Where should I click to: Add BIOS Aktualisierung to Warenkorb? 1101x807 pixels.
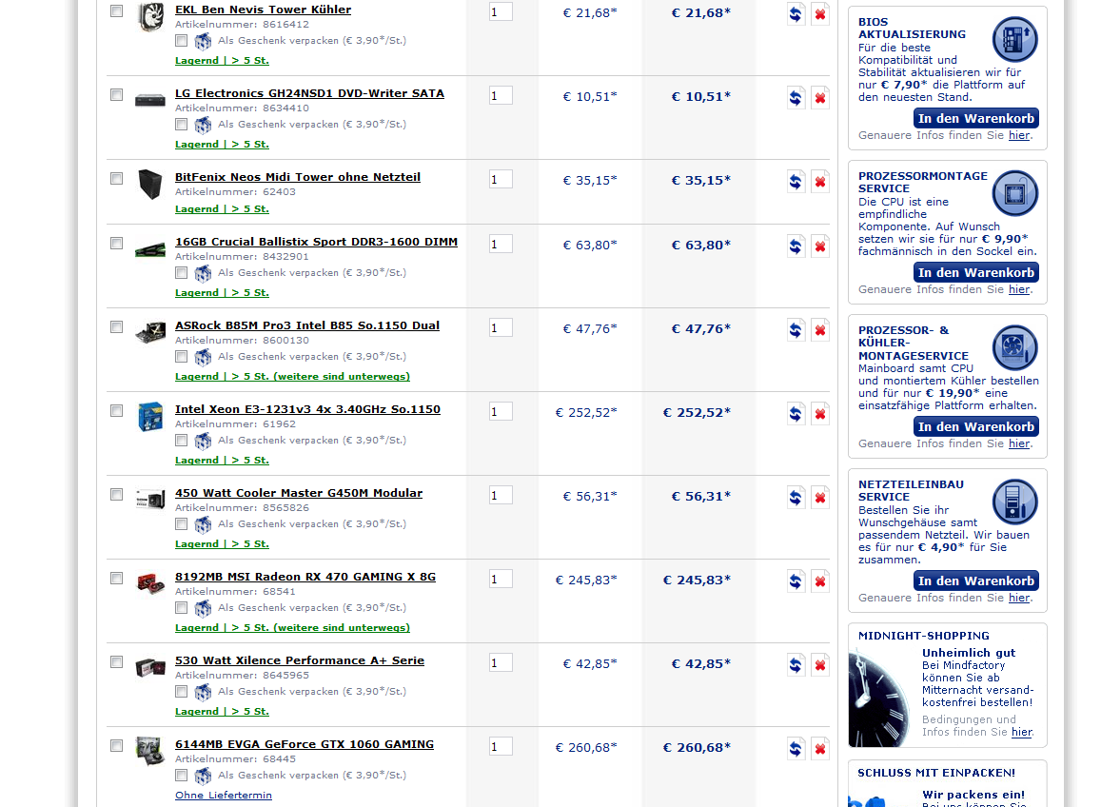976,118
